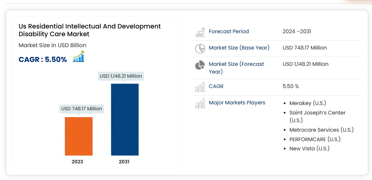
Task: Click the Major Markets Players row icon
Action: (200, 103)
